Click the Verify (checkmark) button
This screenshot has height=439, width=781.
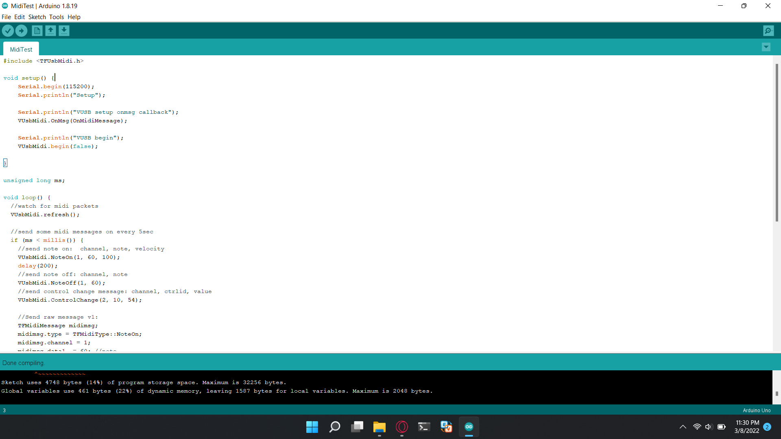click(8, 30)
